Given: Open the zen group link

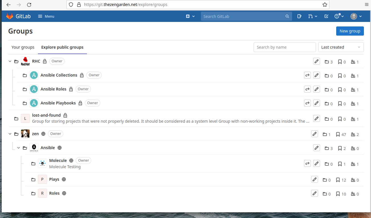Looking at the screenshot, I should (x=35, y=134).
